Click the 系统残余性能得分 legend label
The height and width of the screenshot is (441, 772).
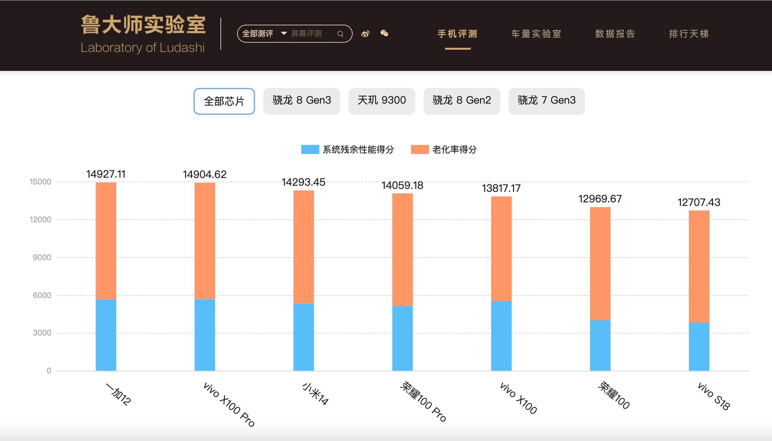[358, 149]
